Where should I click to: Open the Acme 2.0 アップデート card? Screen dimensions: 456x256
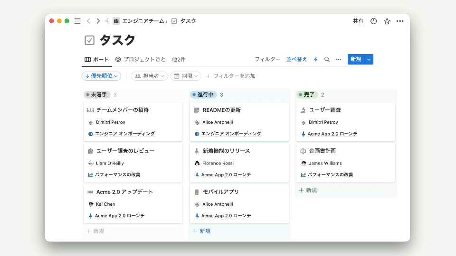pyautogui.click(x=133, y=203)
